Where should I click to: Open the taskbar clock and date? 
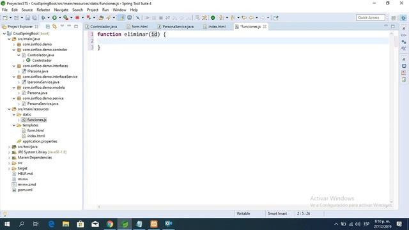382,224
